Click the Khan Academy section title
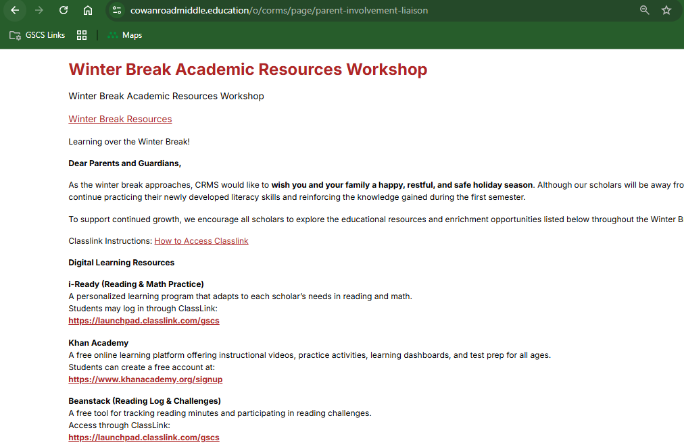 pyautogui.click(x=99, y=343)
